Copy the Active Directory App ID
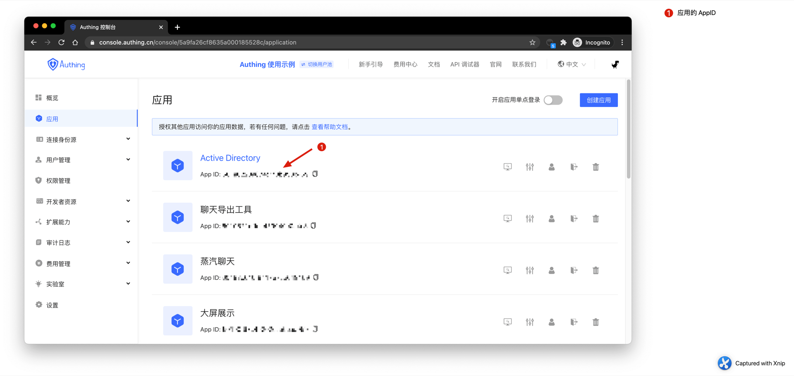This screenshot has height=376, width=794. (315, 174)
